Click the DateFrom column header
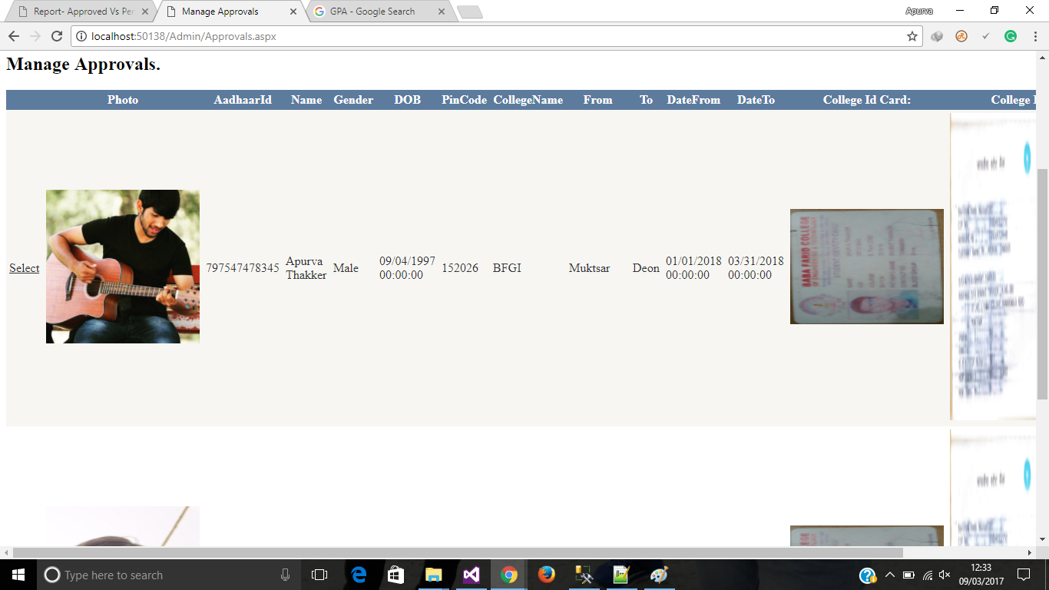 [x=693, y=100]
